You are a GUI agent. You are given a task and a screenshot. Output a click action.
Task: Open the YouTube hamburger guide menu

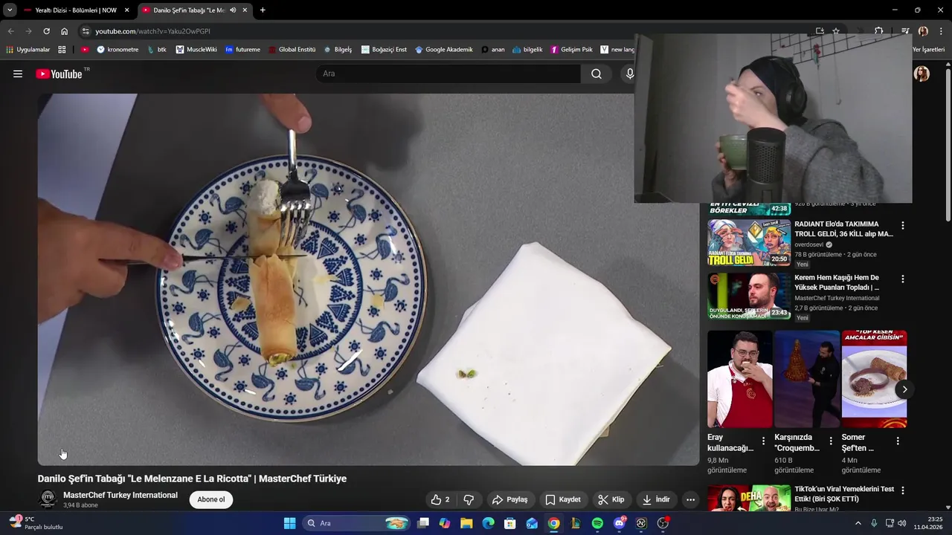pyautogui.click(x=18, y=74)
